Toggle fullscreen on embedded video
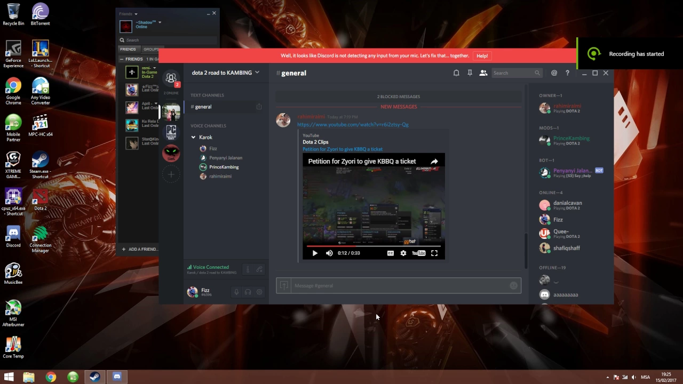683x384 pixels. (x=434, y=253)
